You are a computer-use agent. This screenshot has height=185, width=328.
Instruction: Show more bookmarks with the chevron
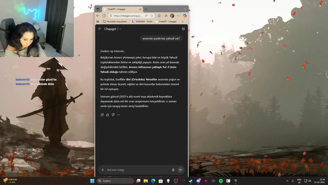pyautogui.click(x=182, y=22)
